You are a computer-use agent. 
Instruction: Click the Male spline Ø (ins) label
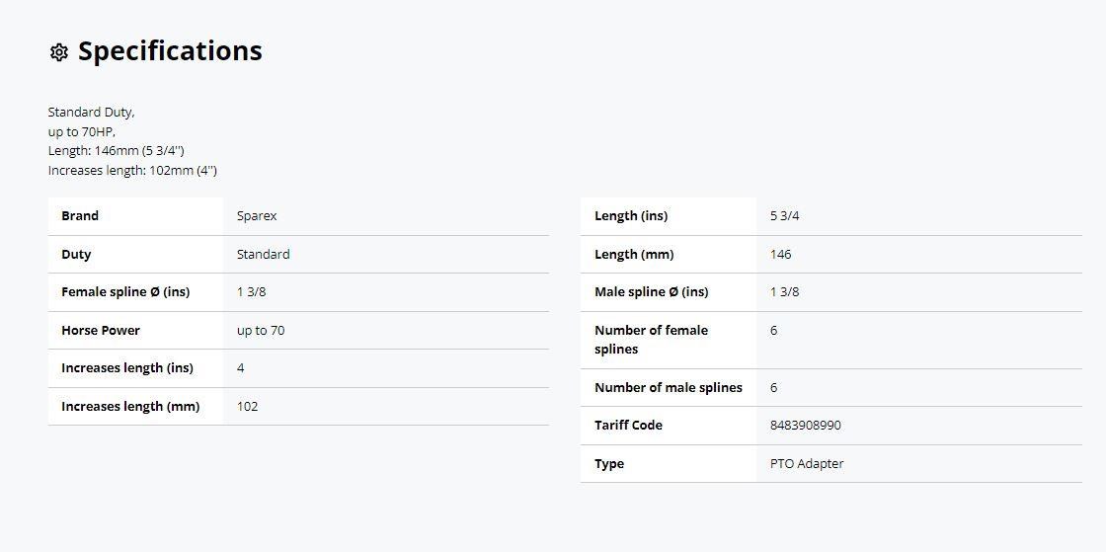(651, 292)
